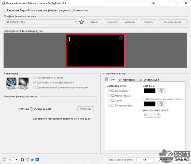The height and width of the screenshot is (164, 191).
Task: Click Сплошной цвет source text
Action: click(42, 109)
